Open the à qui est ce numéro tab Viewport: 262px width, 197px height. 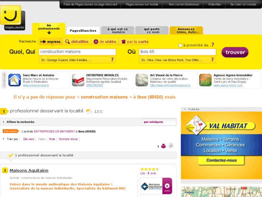[117, 30]
